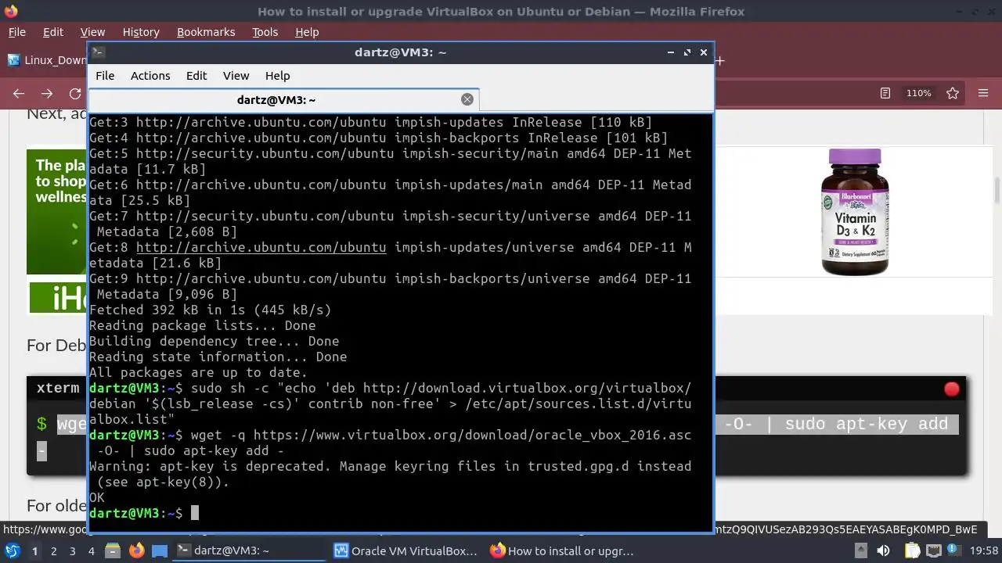Click 'All packages are up to date.' line
This screenshot has height=563, width=1002.
[198, 372]
